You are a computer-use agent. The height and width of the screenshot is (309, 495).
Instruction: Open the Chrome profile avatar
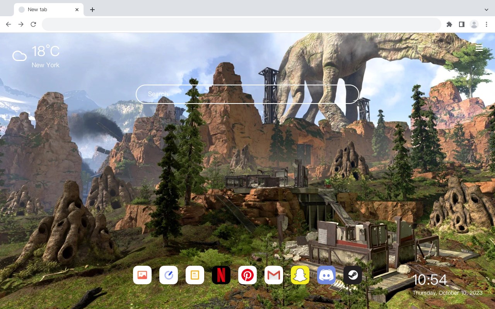474,24
